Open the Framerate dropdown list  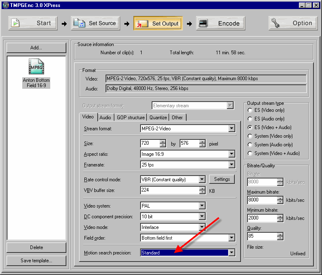pos(232,165)
